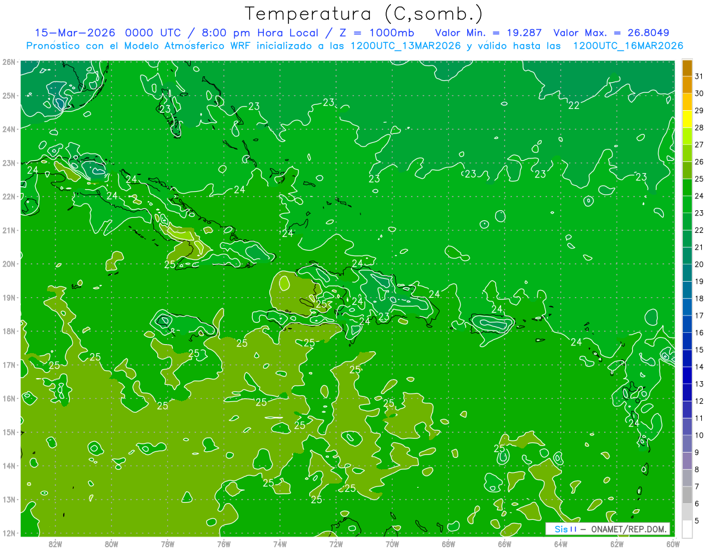Click the "26N" latitude axis label
This screenshot has width=715, height=552.
click(x=9, y=62)
